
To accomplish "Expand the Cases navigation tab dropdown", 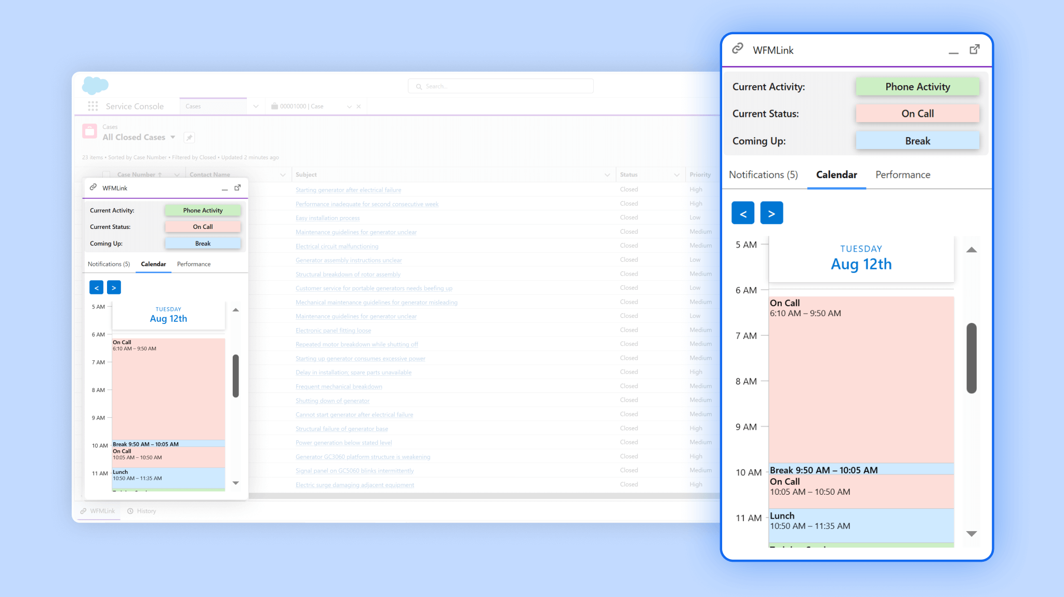I will 256,106.
